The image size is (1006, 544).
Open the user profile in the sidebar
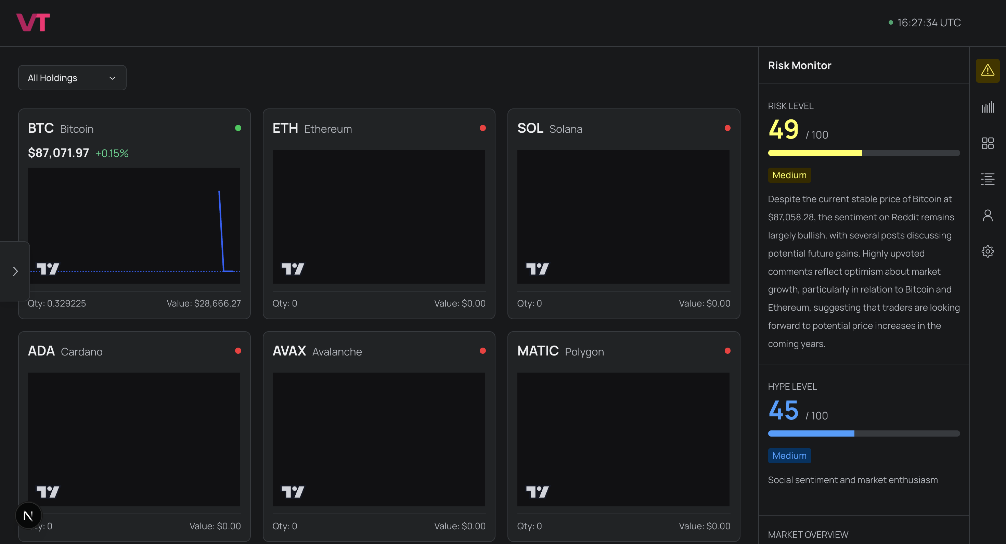(x=987, y=215)
